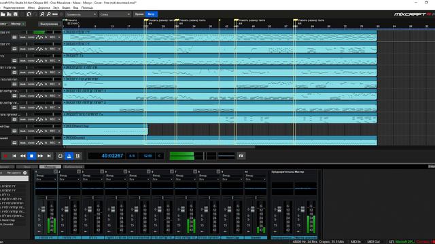Open mixer panel settings gear icon
The height and width of the screenshot is (244, 435).
24,173
